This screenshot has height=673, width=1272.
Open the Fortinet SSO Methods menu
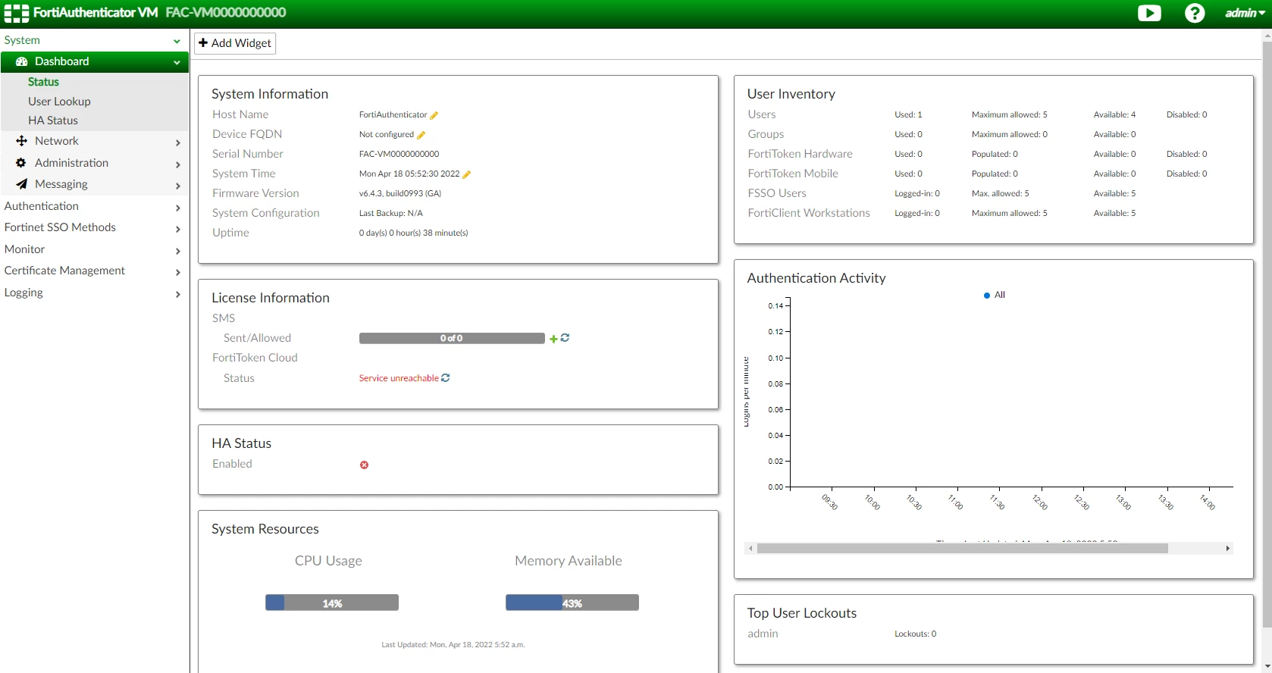pyautogui.click(x=60, y=227)
